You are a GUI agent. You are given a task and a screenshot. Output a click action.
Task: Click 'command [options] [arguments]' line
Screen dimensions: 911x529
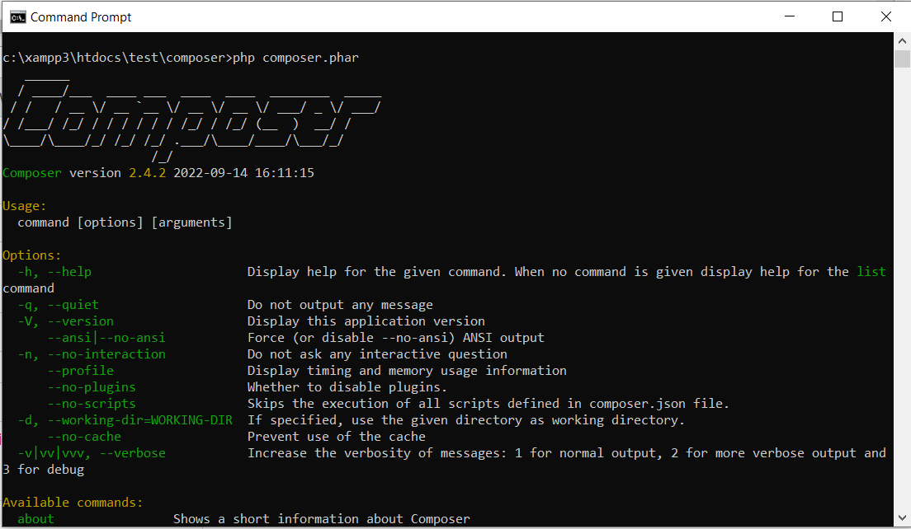pyautogui.click(x=125, y=222)
